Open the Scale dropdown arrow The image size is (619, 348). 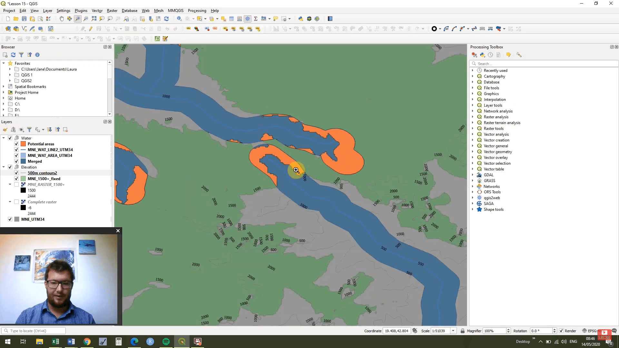[453, 331]
